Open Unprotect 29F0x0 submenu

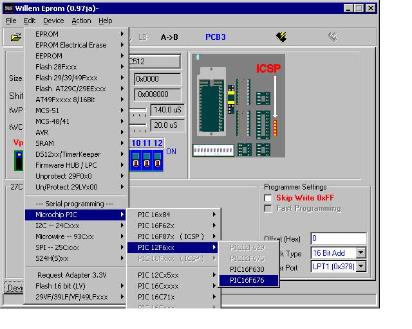click(x=75, y=176)
